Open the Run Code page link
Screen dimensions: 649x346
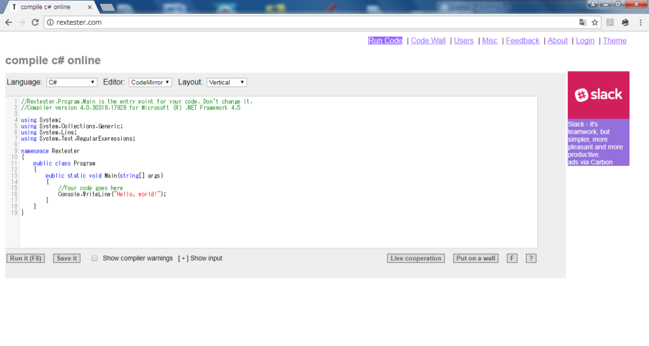click(385, 41)
